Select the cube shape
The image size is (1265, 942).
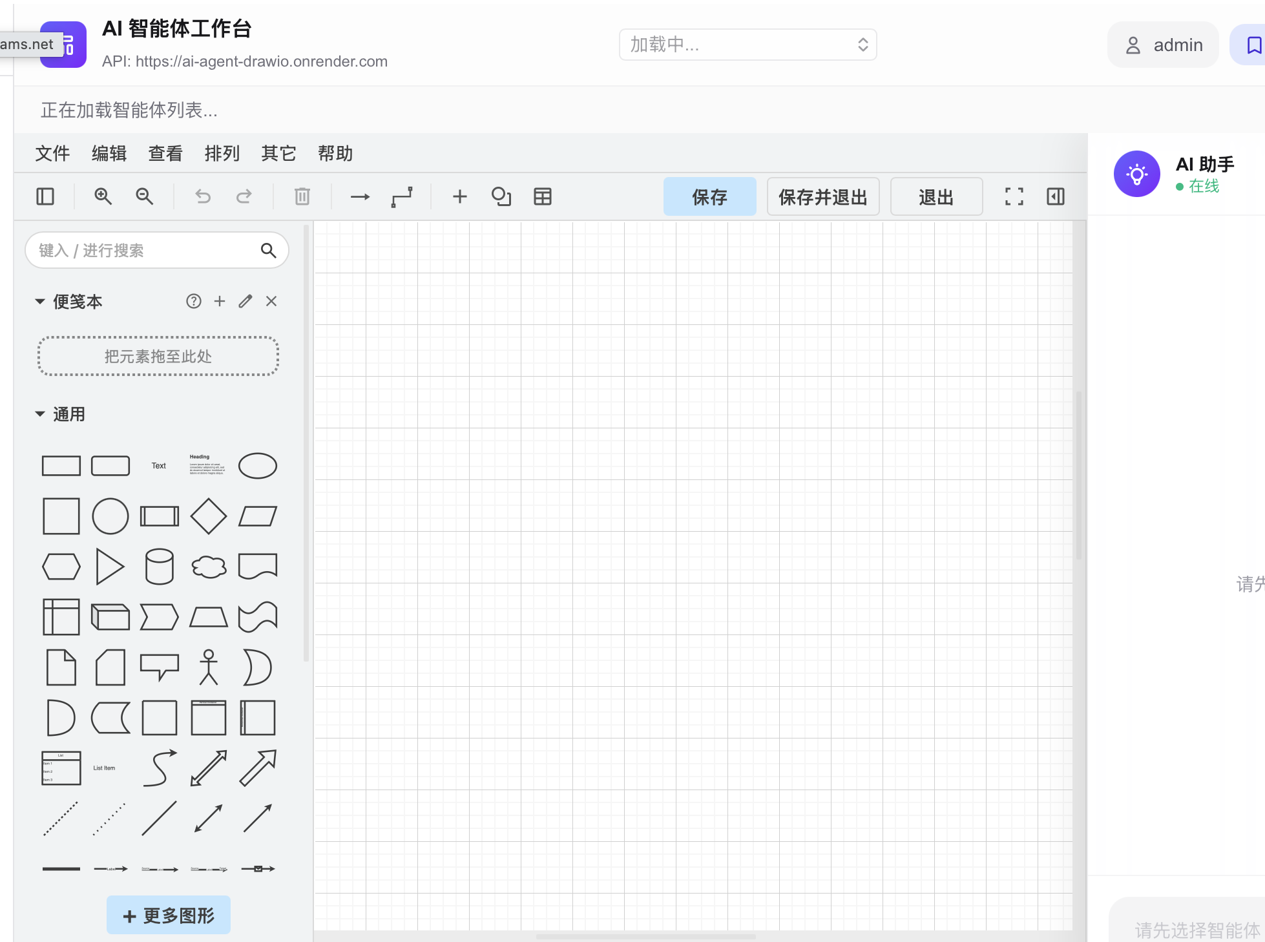(110, 617)
